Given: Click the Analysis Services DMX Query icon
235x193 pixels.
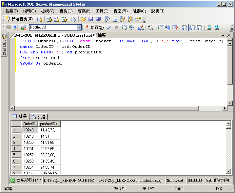Looking at the screenshot, I should 56,19.
